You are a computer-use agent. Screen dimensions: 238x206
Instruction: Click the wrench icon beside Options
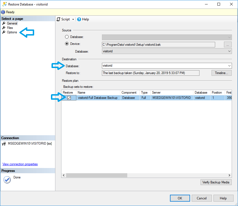point(4,32)
